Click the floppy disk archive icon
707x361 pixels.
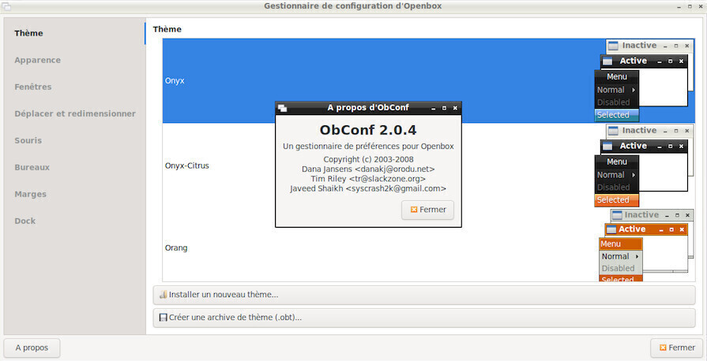coord(164,318)
